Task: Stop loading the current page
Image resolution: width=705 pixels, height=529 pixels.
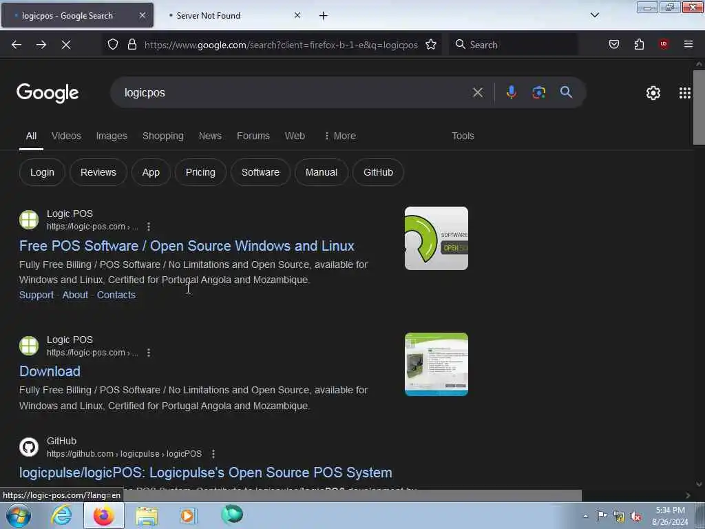Action: (66, 45)
